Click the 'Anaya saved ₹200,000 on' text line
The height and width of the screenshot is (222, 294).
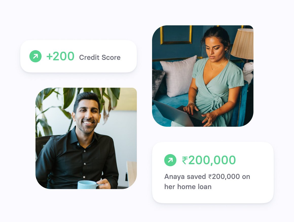[x=207, y=177]
